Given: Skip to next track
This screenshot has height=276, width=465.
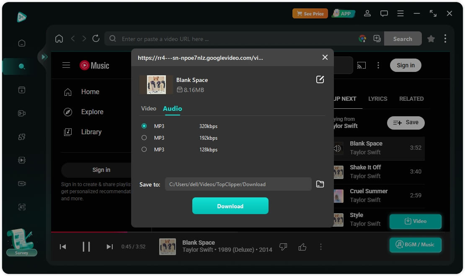Looking at the screenshot, I should click(x=109, y=247).
